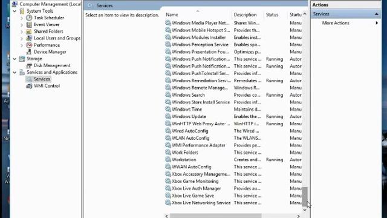Click gear icon of Workstation service
Viewport: 387px width, 218px height.
168,159
